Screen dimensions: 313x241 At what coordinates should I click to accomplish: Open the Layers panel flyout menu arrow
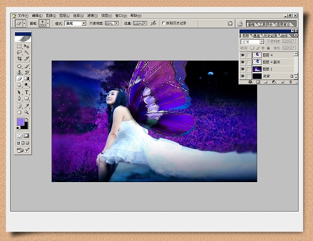(x=296, y=35)
